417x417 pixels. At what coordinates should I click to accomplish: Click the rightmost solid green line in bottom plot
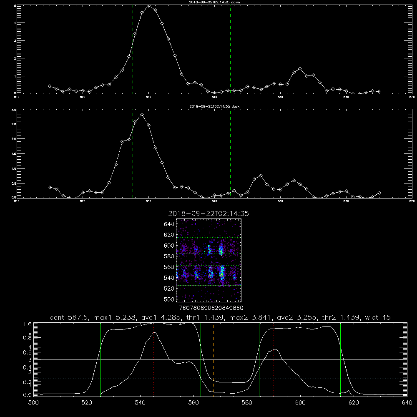coord(340,359)
